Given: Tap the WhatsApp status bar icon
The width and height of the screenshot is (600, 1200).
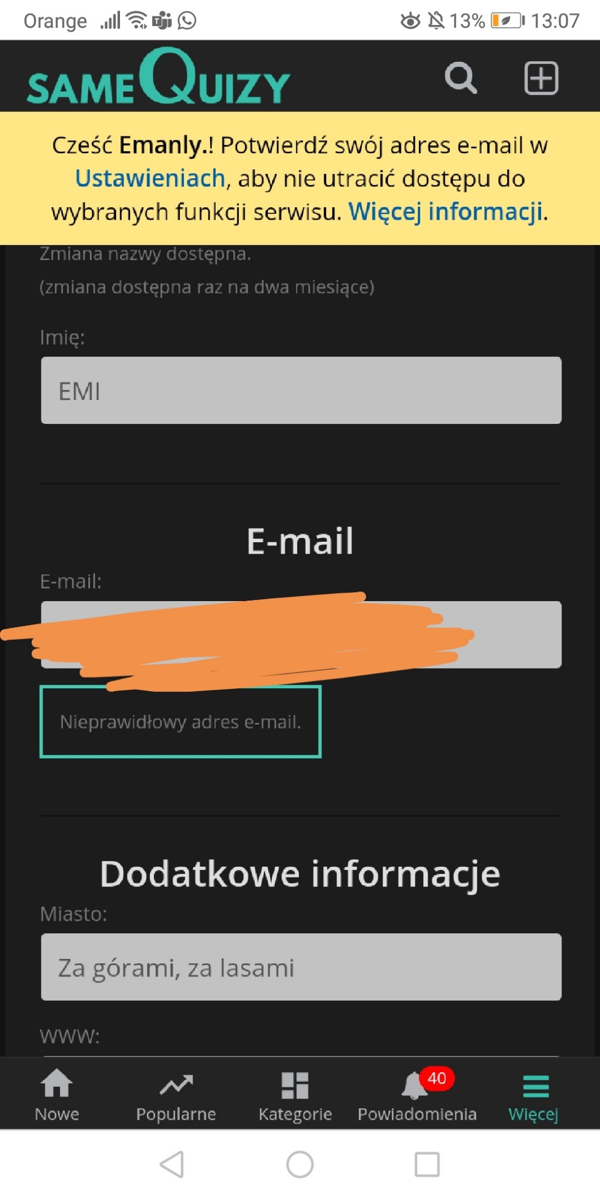Looking at the screenshot, I should (187, 21).
